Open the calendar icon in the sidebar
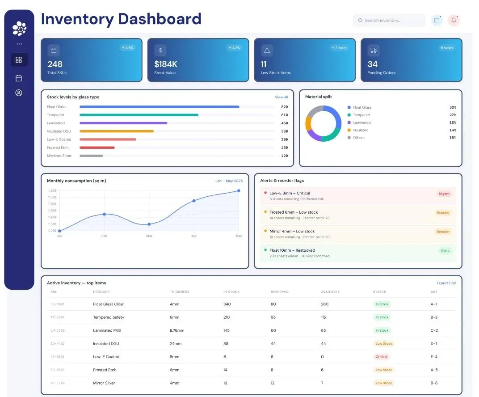The height and width of the screenshot is (397, 479). pos(19,78)
